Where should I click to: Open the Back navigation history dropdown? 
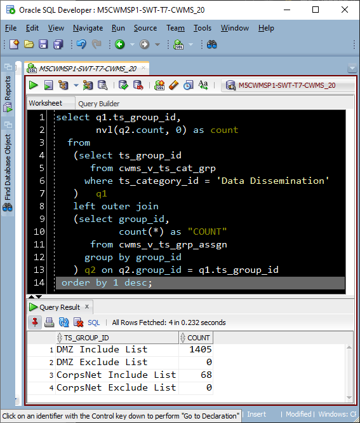[x=132, y=45]
